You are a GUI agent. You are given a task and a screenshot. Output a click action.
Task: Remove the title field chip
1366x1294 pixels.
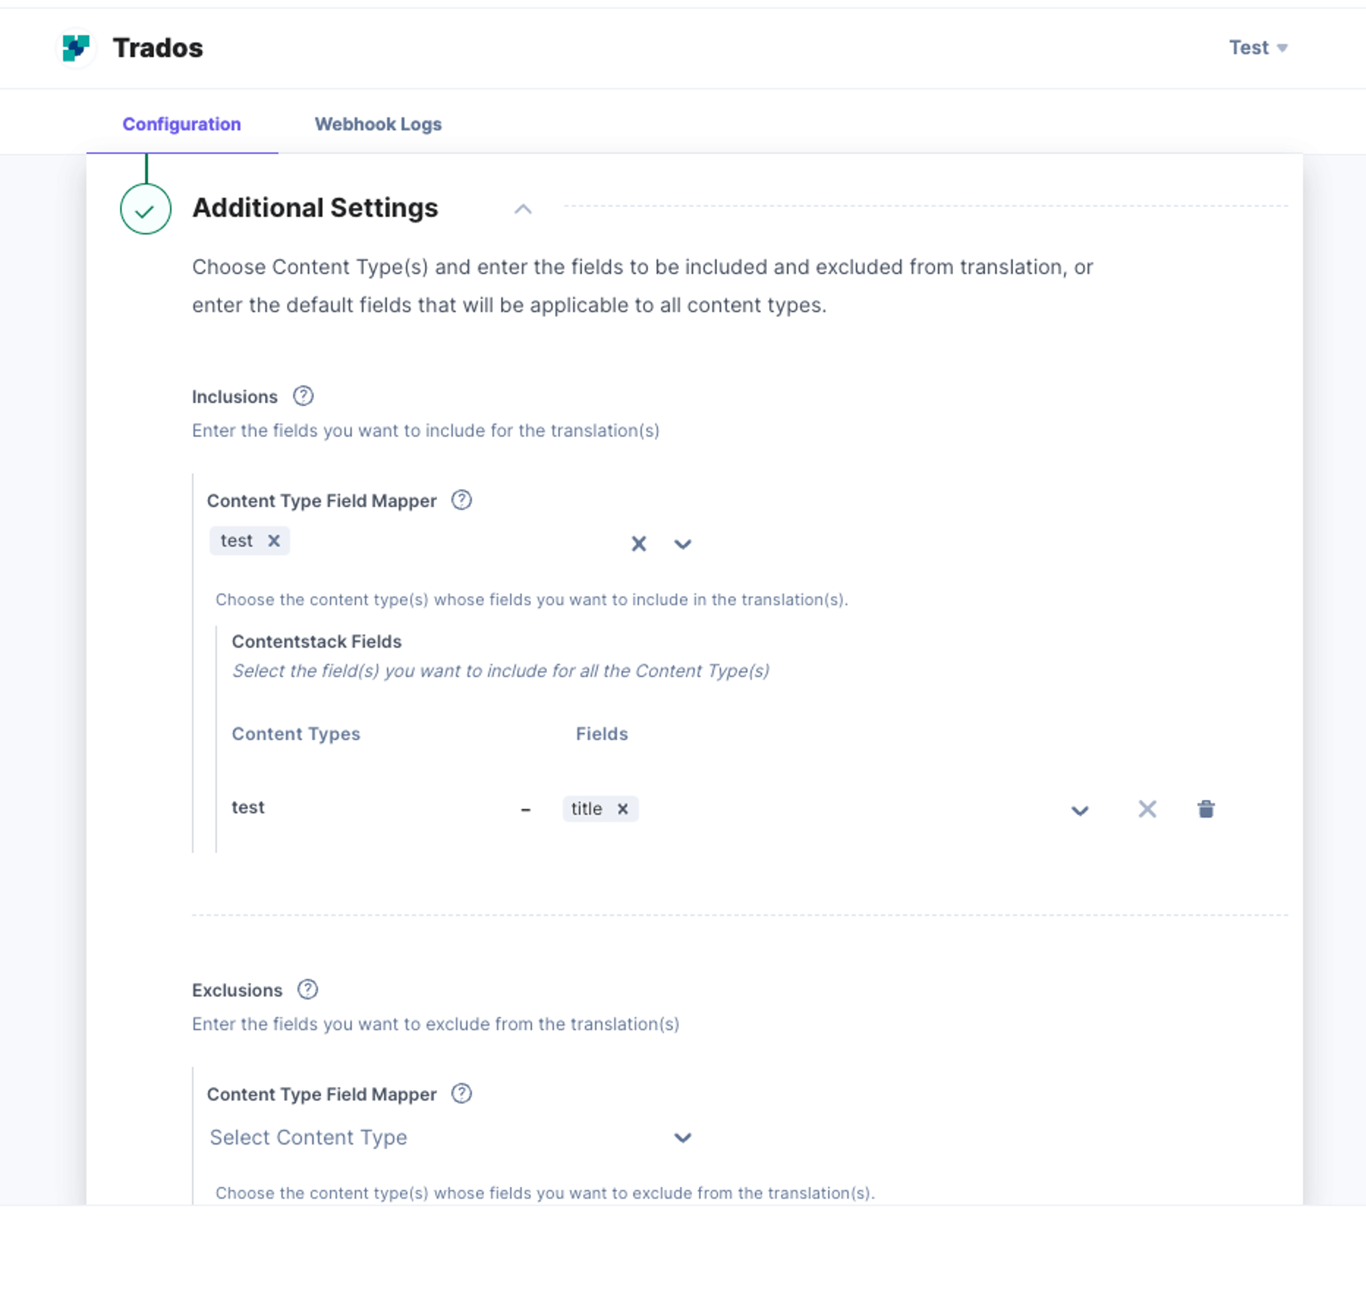622,808
